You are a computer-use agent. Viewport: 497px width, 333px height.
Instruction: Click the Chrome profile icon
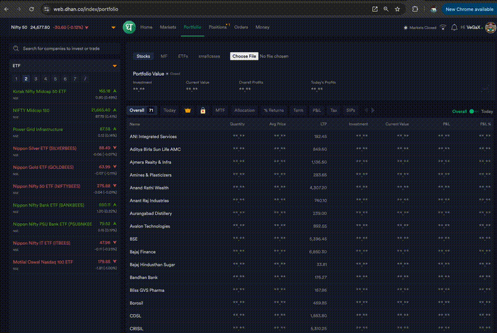434,9
